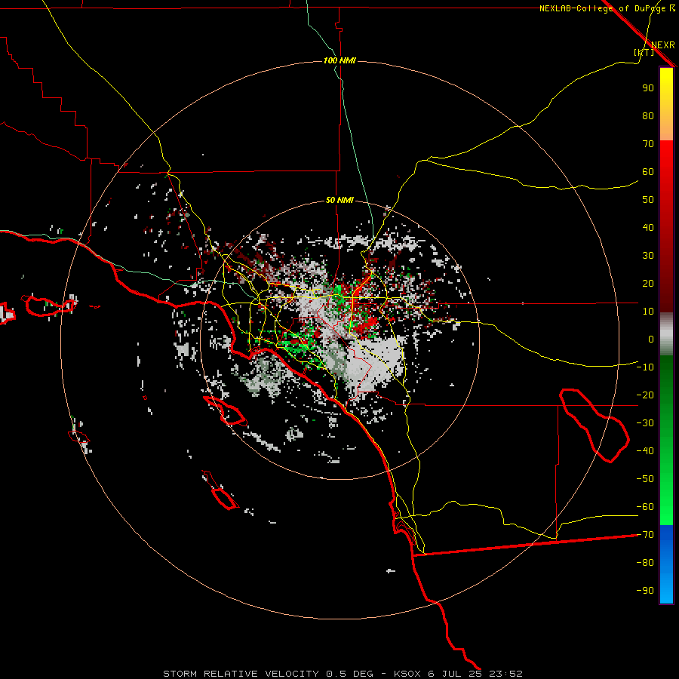Click the KT units label above color scale

[x=644, y=52]
